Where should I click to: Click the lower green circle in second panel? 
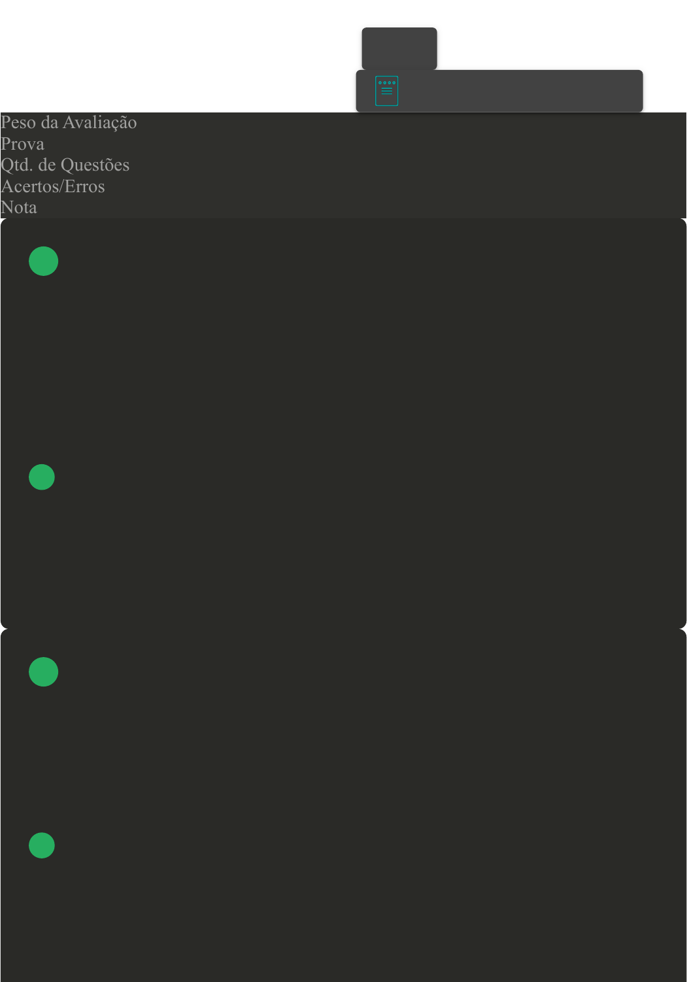tap(41, 845)
